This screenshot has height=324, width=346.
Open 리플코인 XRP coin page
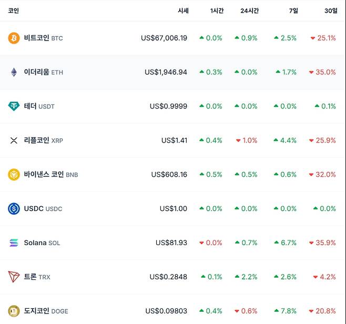point(43,140)
